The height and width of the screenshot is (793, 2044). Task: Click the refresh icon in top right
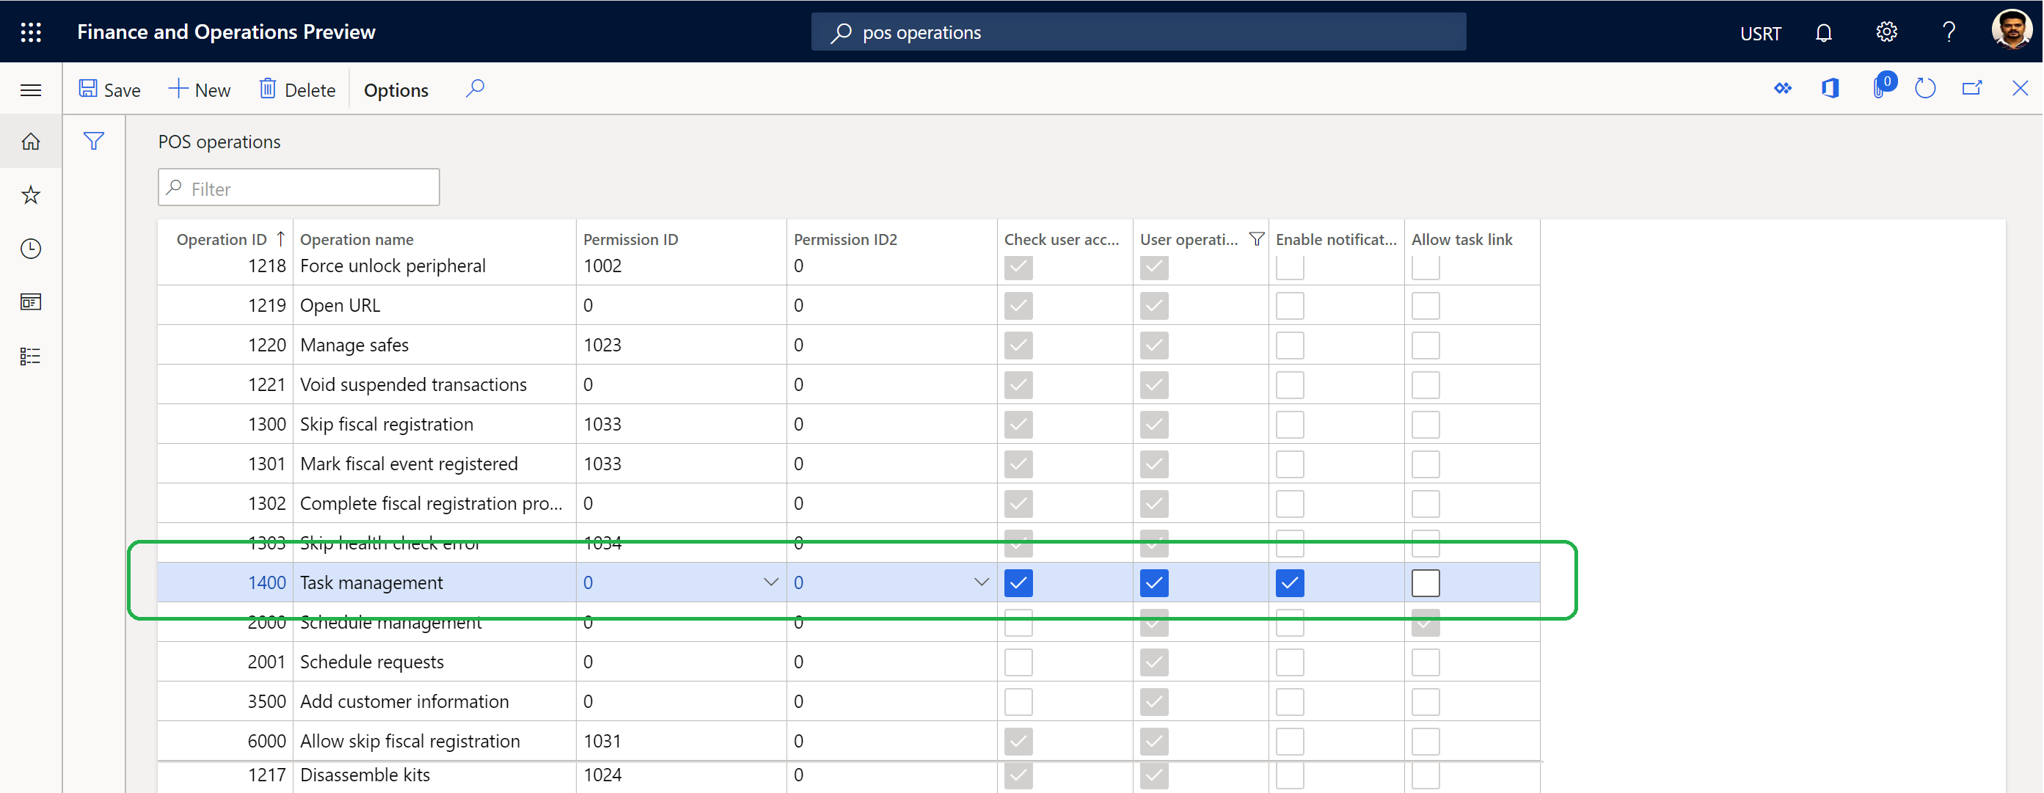coord(1928,89)
